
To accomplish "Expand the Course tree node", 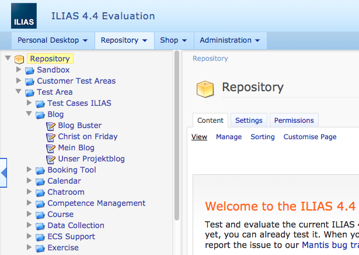I will click(29, 215).
